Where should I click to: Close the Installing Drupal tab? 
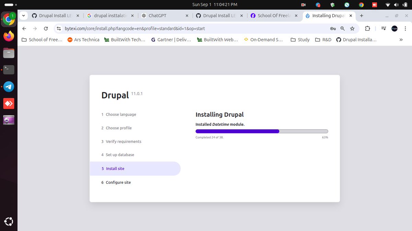[351, 16]
